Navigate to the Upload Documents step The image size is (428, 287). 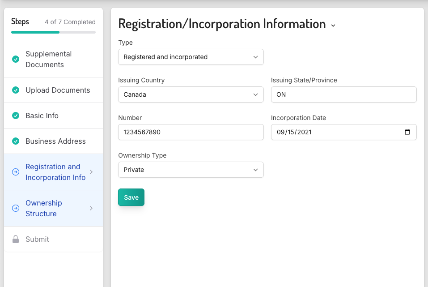(58, 90)
